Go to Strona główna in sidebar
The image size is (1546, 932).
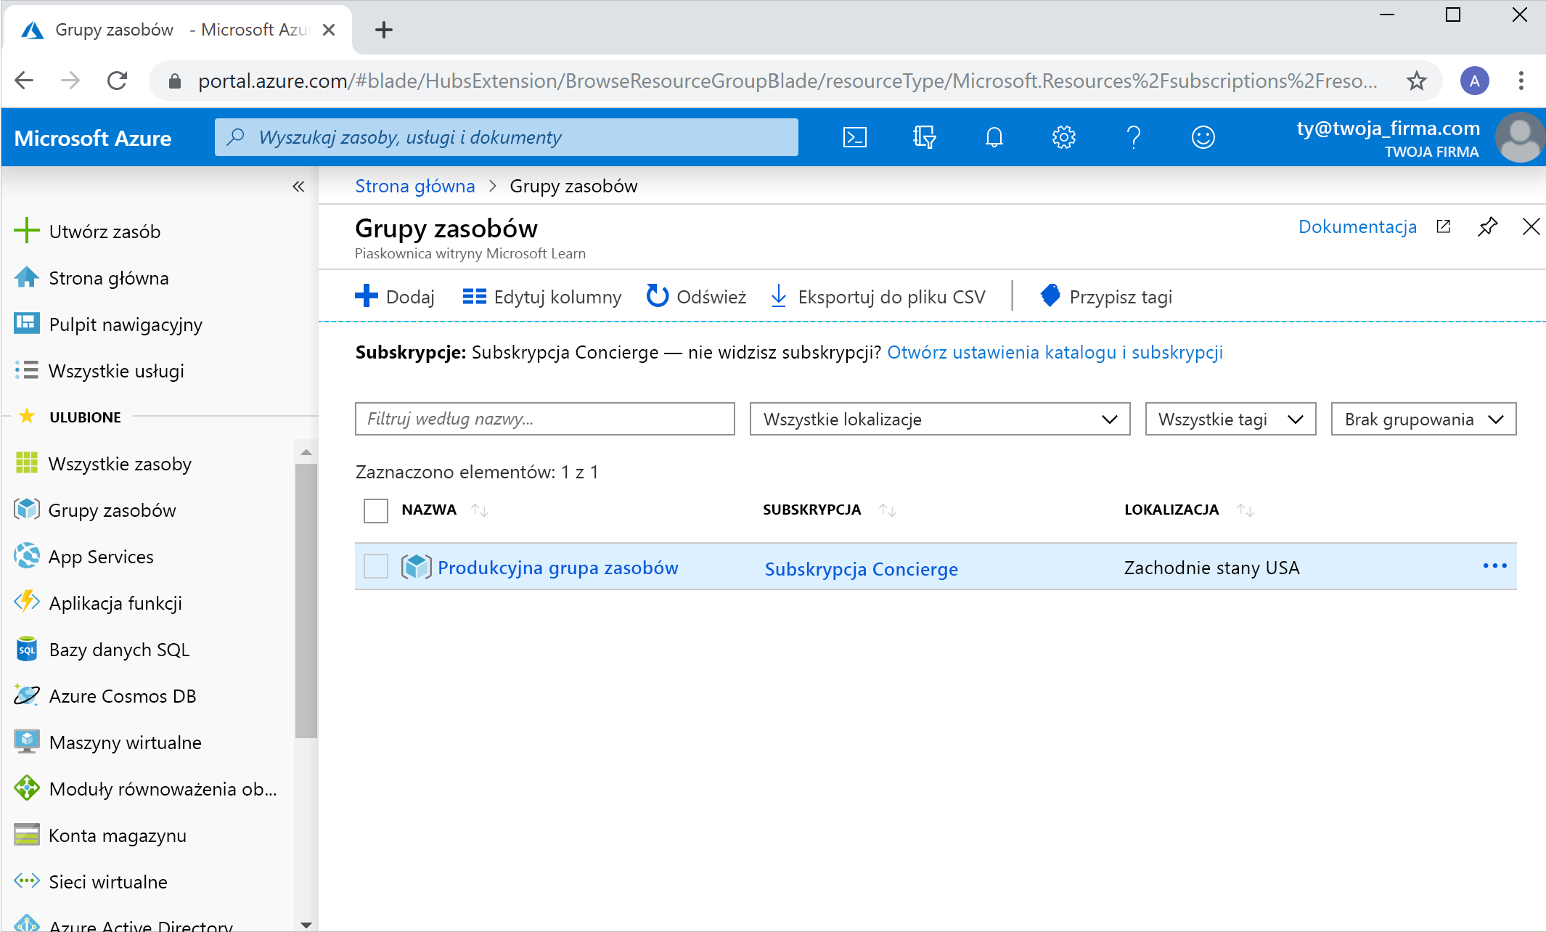[91, 278]
